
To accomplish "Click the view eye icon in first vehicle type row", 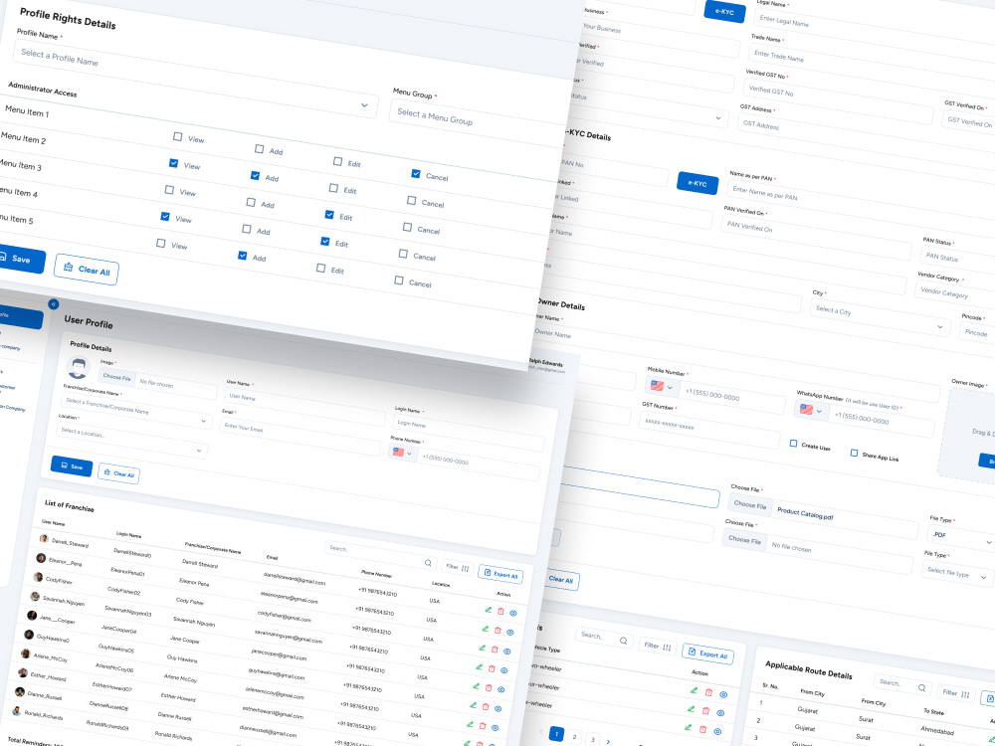I will (x=723, y=694).
